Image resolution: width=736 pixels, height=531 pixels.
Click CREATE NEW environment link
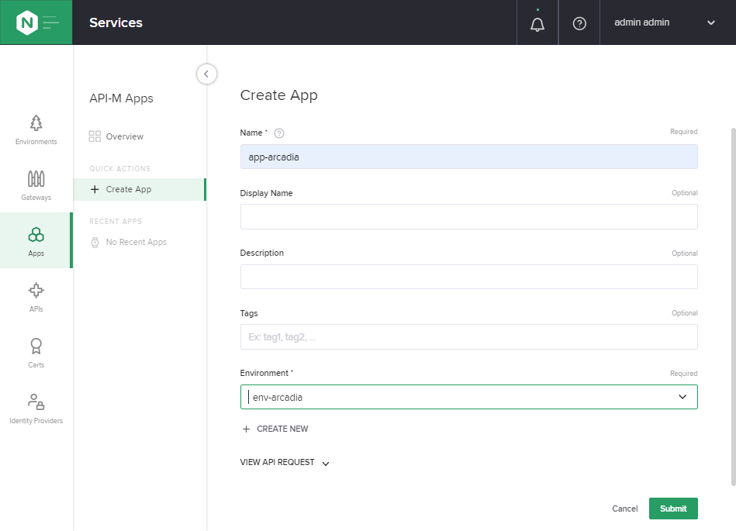point(275,429)
